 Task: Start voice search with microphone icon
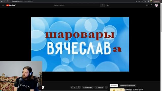[x=108, y=5]
